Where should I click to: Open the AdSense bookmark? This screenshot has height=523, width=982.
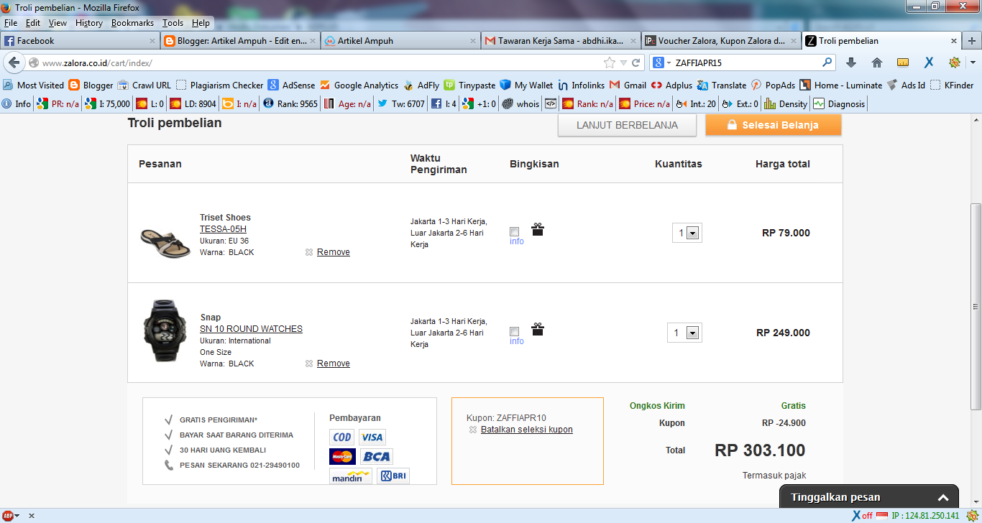[291, 85]
